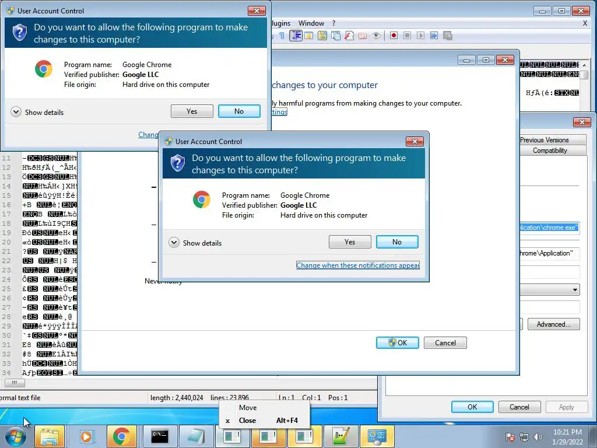Click the Document List toolbar icon

click(336, 36)
